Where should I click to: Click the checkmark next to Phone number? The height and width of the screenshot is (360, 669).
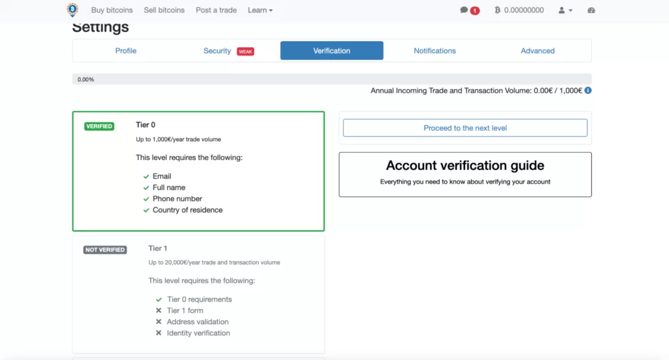[146, 199]
